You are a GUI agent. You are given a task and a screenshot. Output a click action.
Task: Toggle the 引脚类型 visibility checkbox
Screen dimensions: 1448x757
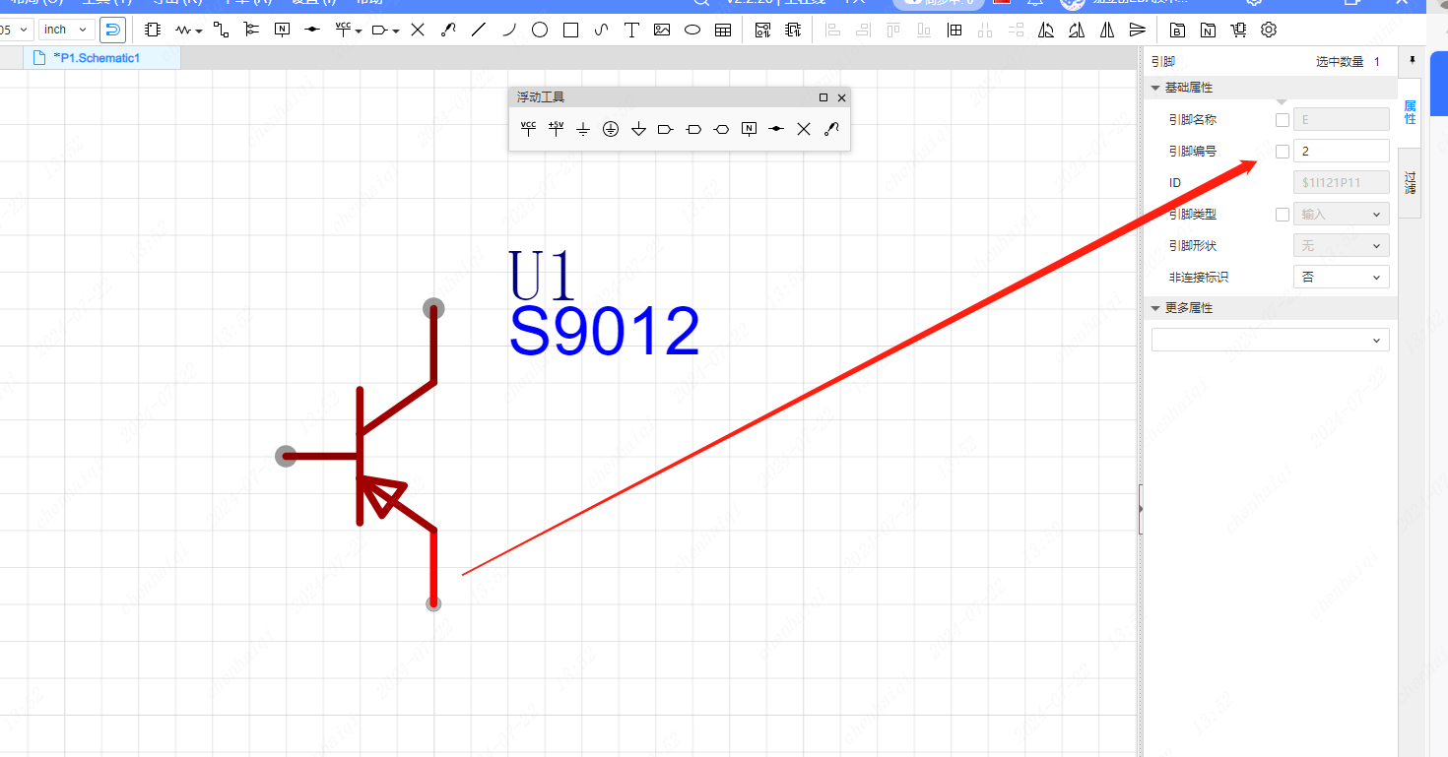(1282, 215)
